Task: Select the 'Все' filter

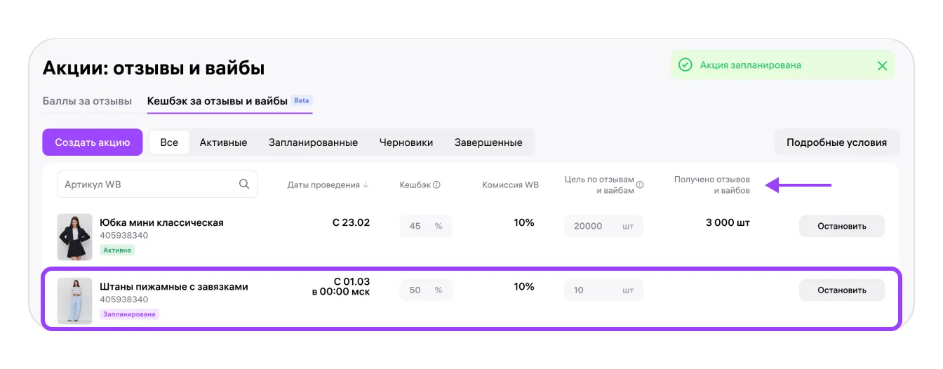Action: 169,142
